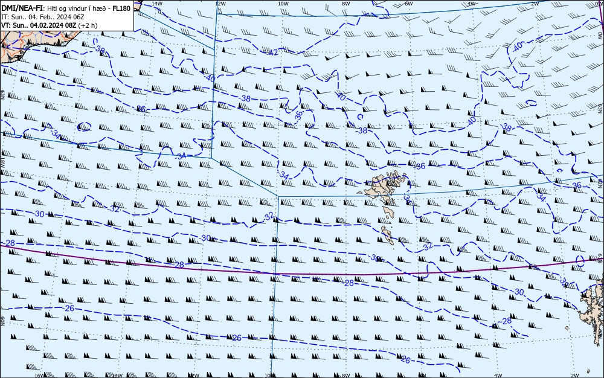Click the 2W longitude label on the bottom edge
The height and width of the screenshot is (378, 604).
(x=575, y=376)
